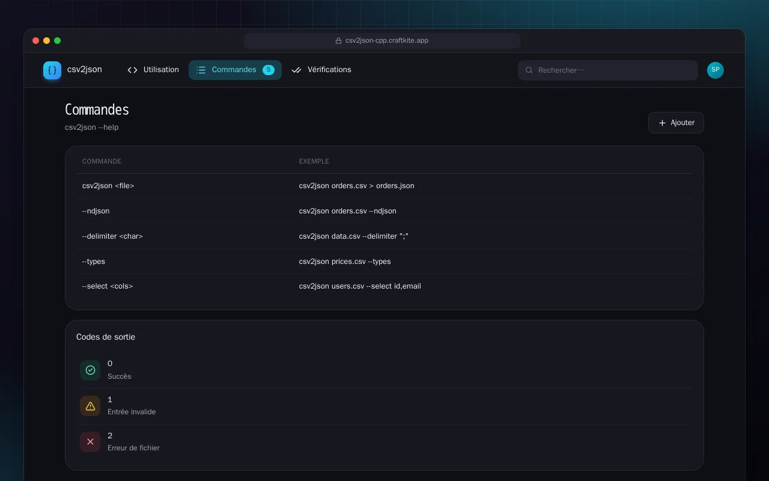Click the "Erreur de fichier" exit code label
This screenshot has height=481, width=769.
(133, 448)
